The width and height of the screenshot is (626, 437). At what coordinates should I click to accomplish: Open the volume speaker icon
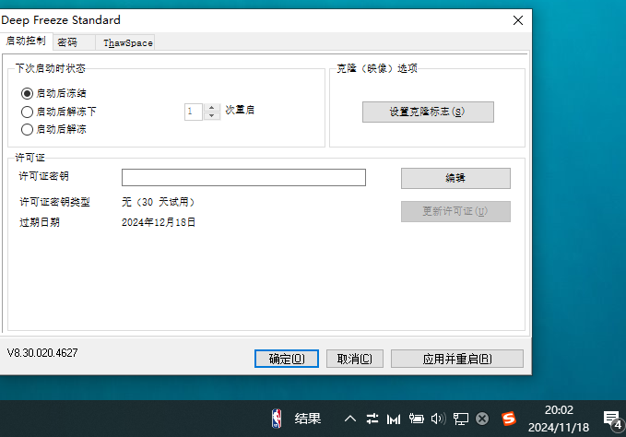click(x=438, y=419)
